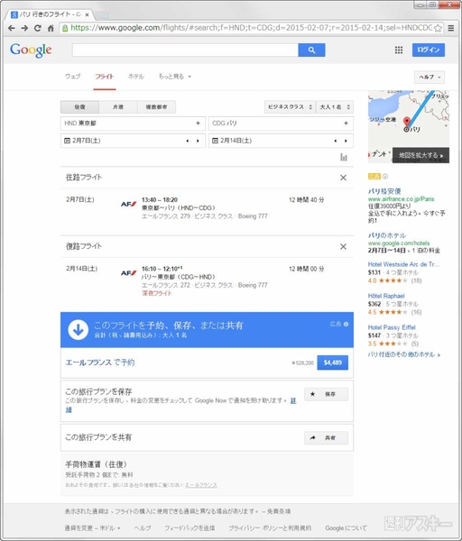Click Air France logo on outbound flight

tap(128, 204)
